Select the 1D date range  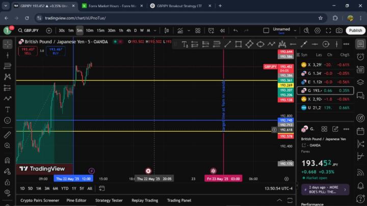coord(22,189)
